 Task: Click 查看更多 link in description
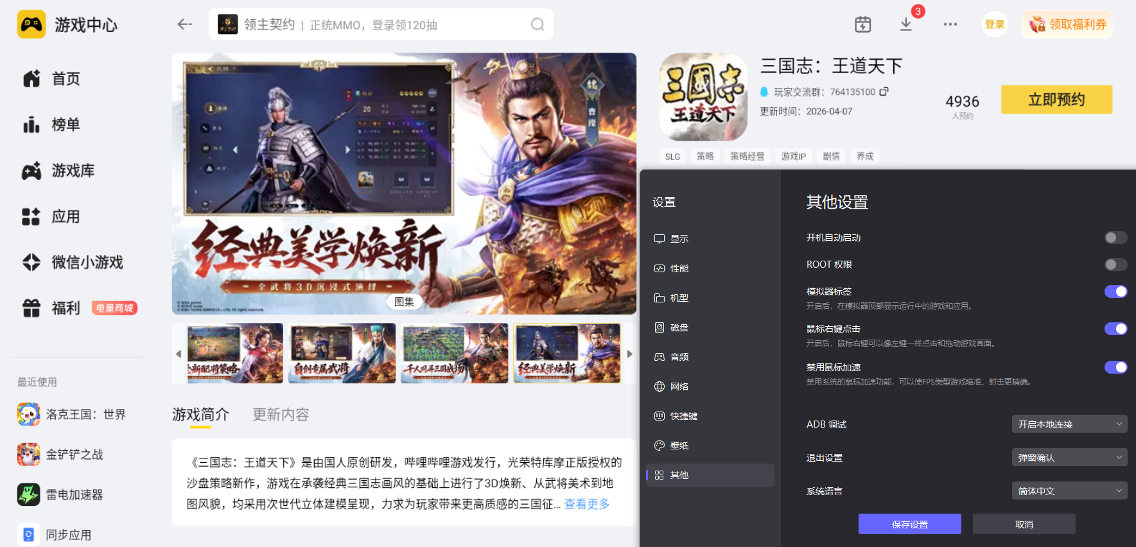pos(587,504)
